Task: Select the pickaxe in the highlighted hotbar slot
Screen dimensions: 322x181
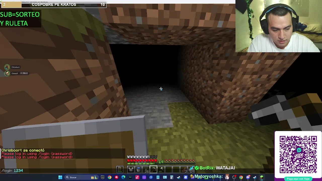Action: pyautogui.click(x=153, y=169)
